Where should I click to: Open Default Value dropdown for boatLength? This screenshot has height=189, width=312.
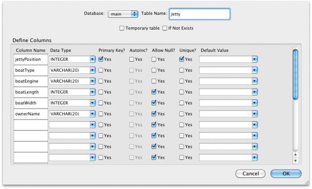tap(255, 92)
